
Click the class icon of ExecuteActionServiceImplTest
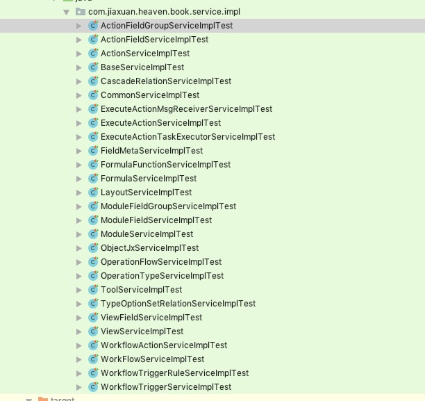93,123
